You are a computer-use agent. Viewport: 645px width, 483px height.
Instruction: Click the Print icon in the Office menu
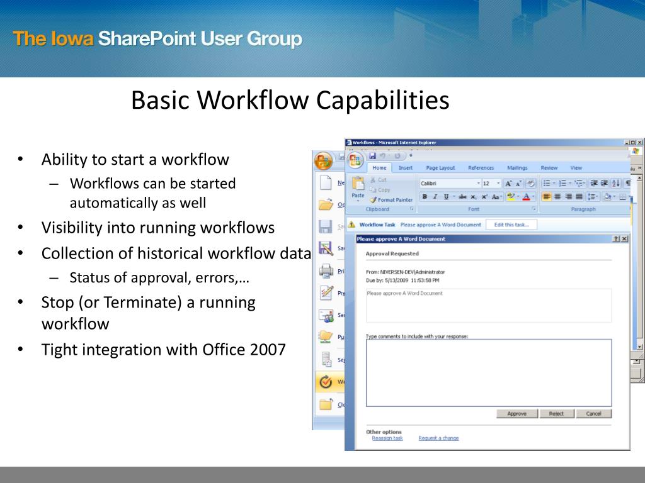pyautogui.click(x=326, y=270)
